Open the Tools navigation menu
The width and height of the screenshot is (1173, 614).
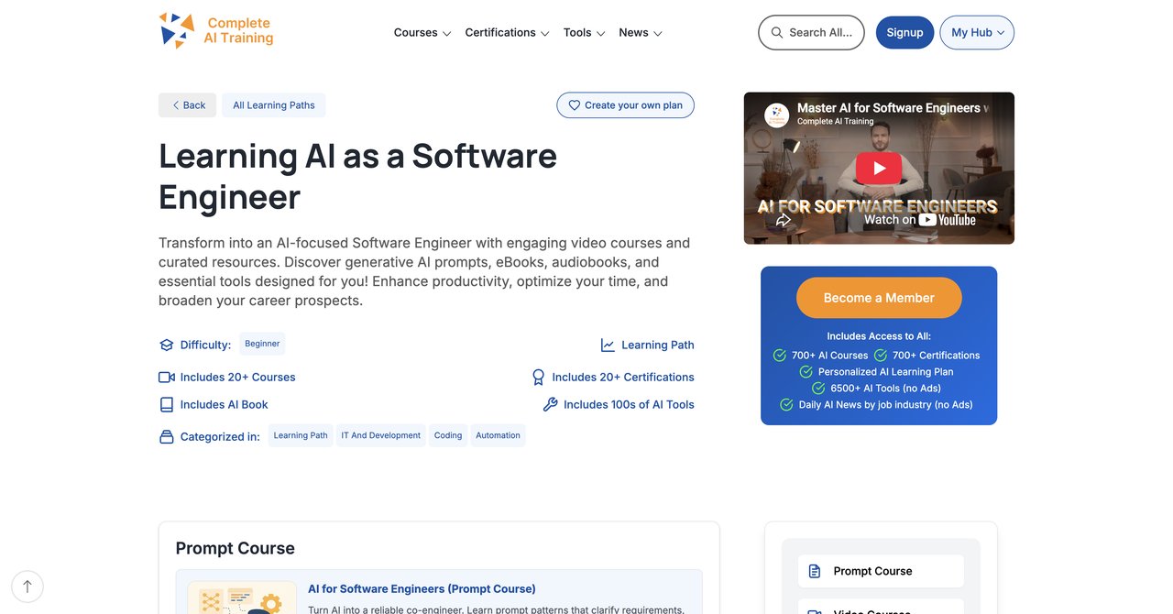point(584,32)
